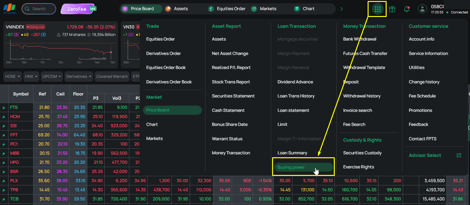Viewport: 470px width, 205px height.
Task: Show more tabs with right chevron
Action: 342,9
